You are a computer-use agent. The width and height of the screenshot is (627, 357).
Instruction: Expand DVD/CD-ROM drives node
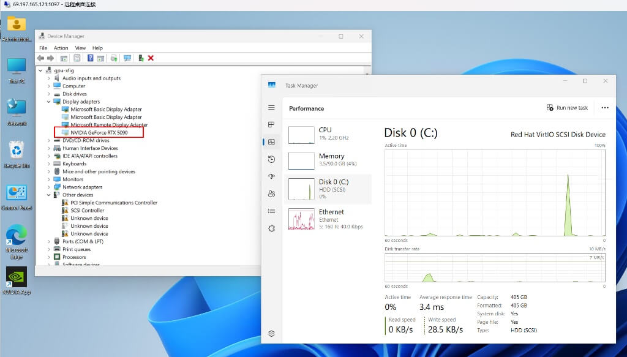[49, 140]
